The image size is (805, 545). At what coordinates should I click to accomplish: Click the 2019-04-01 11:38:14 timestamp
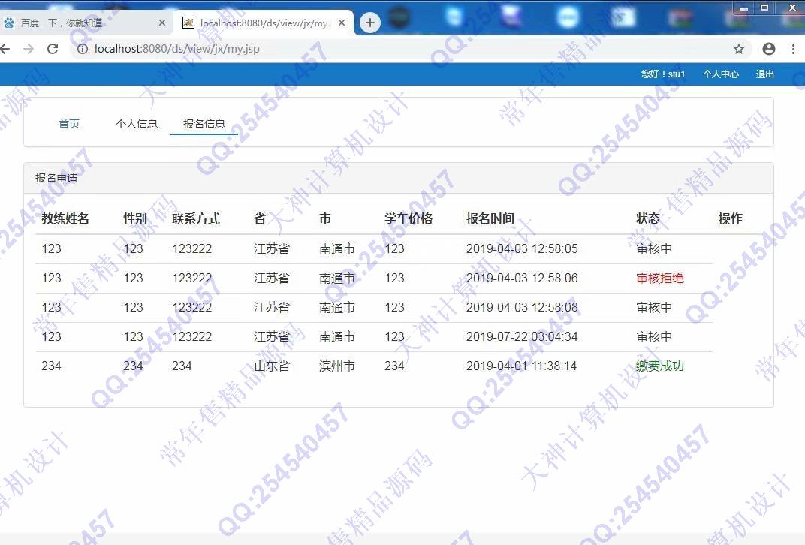click(522, 366)
